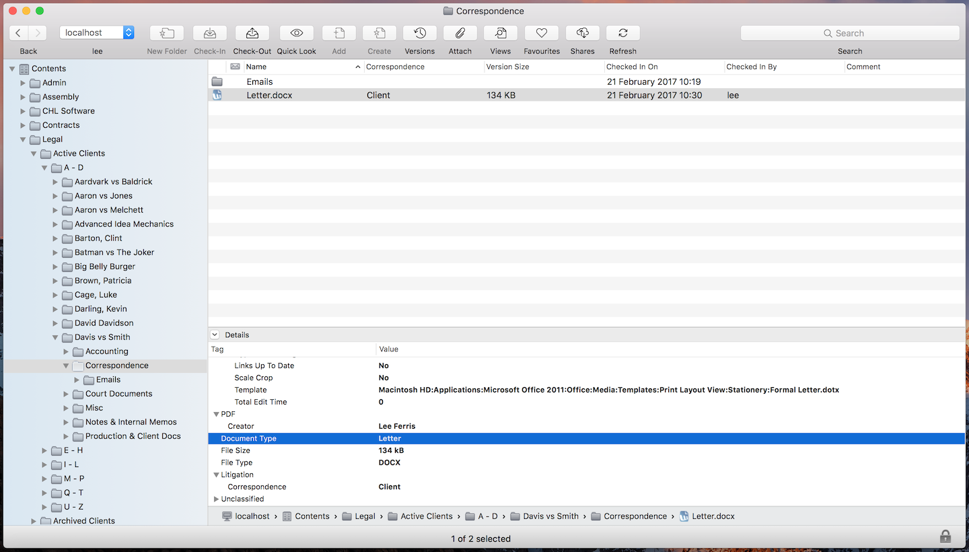The height and width of the screenshot is (552, 969).
Task: Collapse the Litigation tag group
Action: (217, 475)
